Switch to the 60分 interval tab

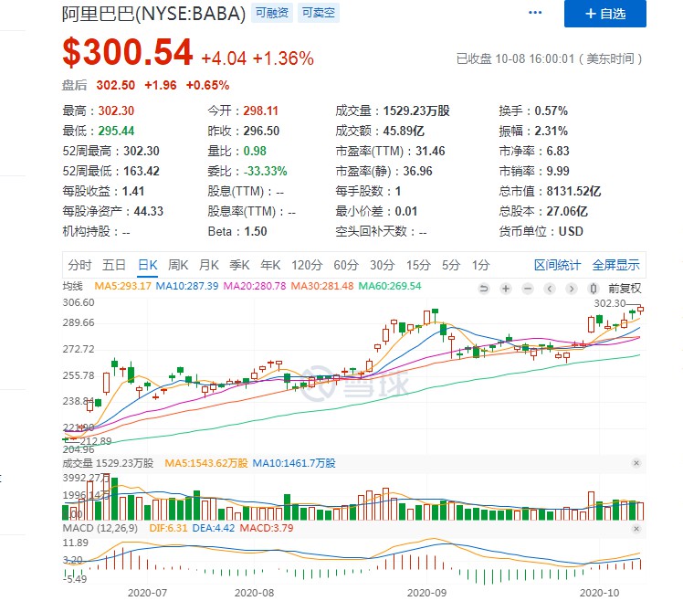346,265
